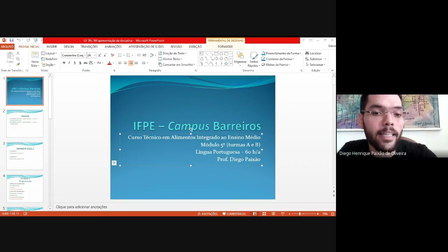
Task: Switch to the DESIGN tab
Action: [69, 47]
